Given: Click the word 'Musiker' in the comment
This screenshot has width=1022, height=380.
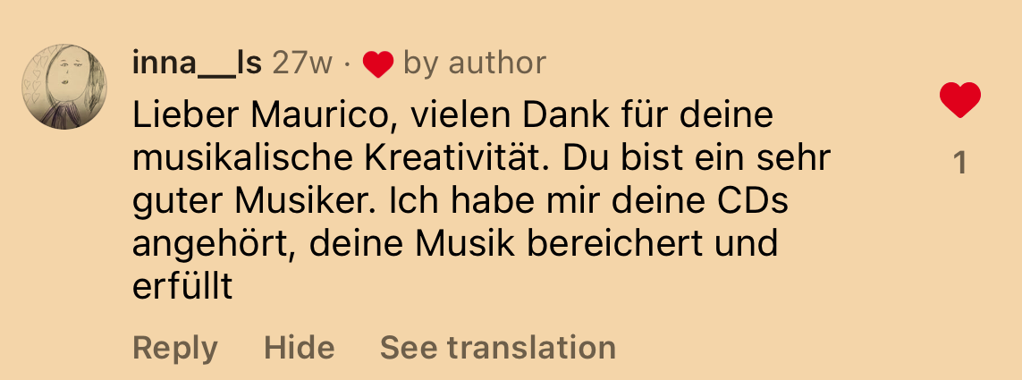Looking at the screenshot, I should point(311,201).
